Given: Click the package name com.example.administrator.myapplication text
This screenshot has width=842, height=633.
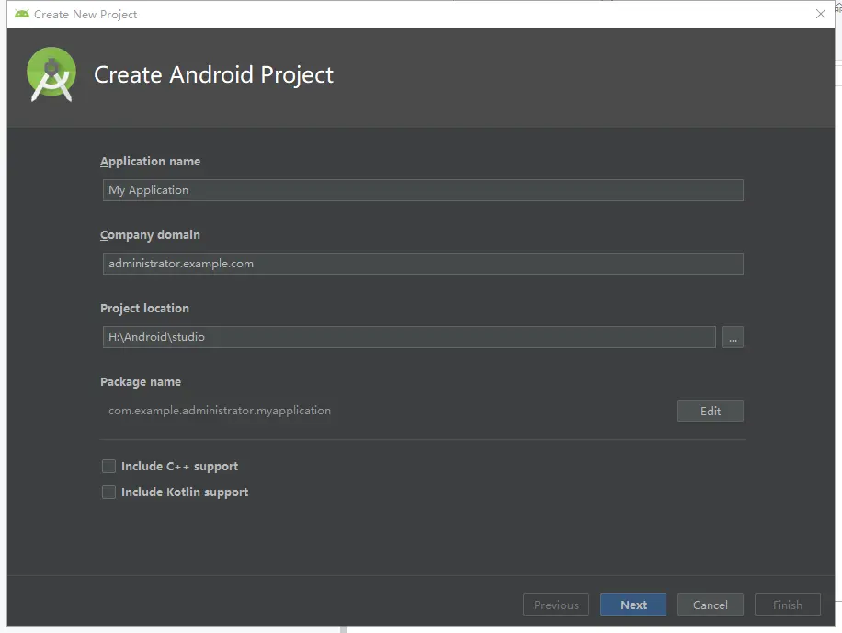Looking at the screenshot, I should coord(220,410).
